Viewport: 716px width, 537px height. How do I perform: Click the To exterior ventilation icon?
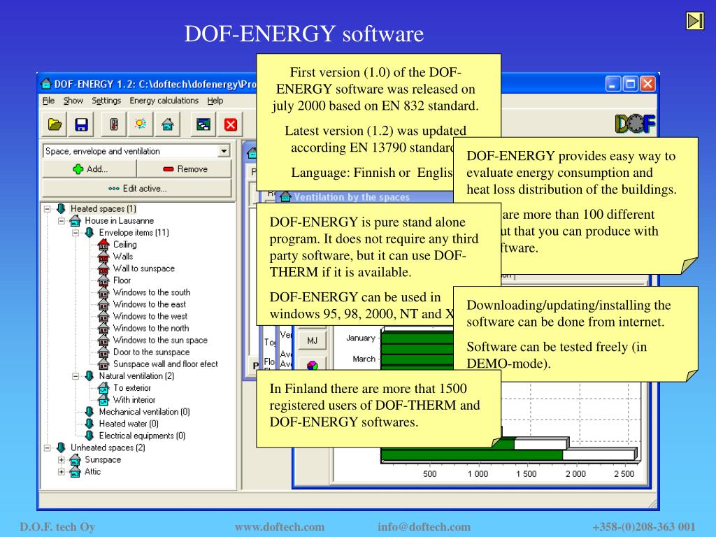[x=103, y=388]
